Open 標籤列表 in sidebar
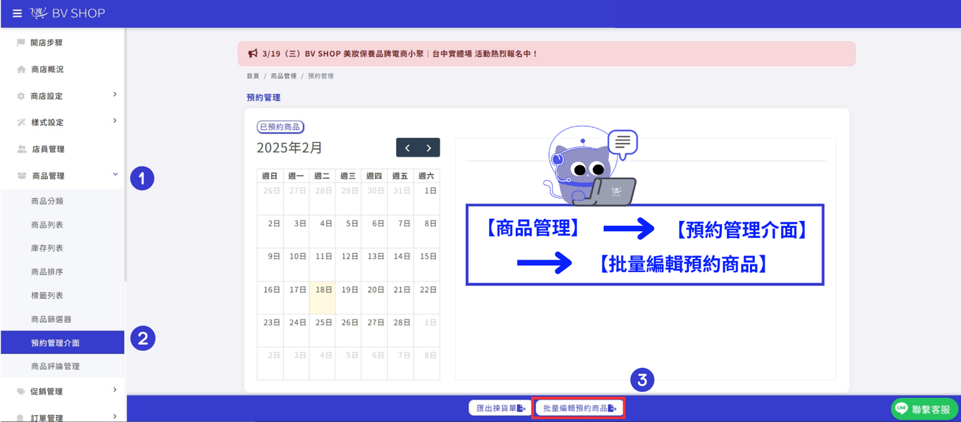This screenshot has width=961, height=422. [47, 295]
